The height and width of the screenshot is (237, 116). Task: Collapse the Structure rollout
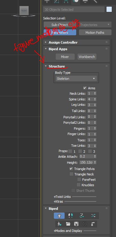tap(46, 66)
